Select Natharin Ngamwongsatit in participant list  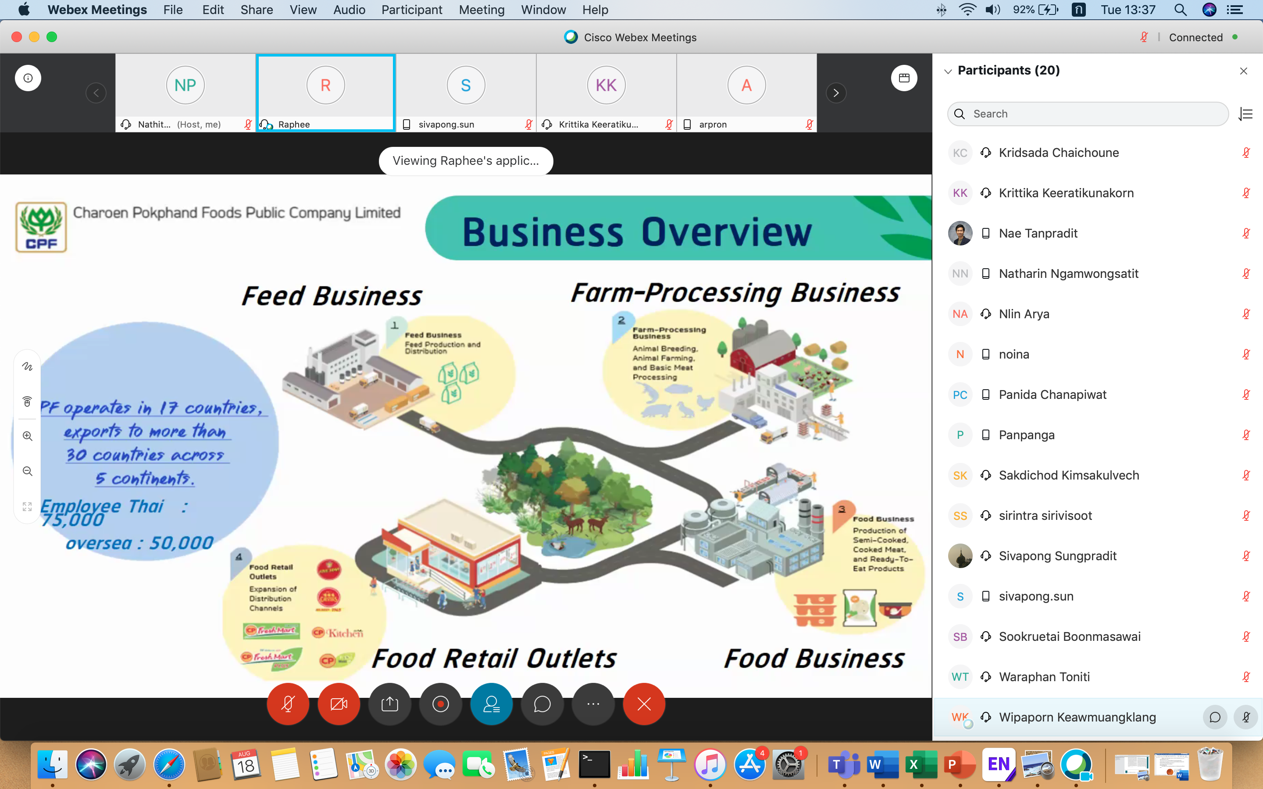click(1098, 274)
